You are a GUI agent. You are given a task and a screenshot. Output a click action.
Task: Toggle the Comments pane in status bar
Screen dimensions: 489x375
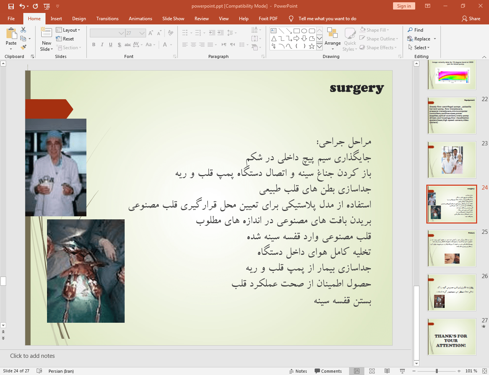328,371
